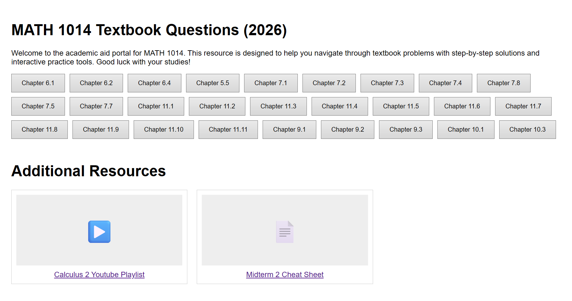This screenshot has width=572, height=301.
Task: Select Chapter 6.1
Action: click(x=38, y=83)
